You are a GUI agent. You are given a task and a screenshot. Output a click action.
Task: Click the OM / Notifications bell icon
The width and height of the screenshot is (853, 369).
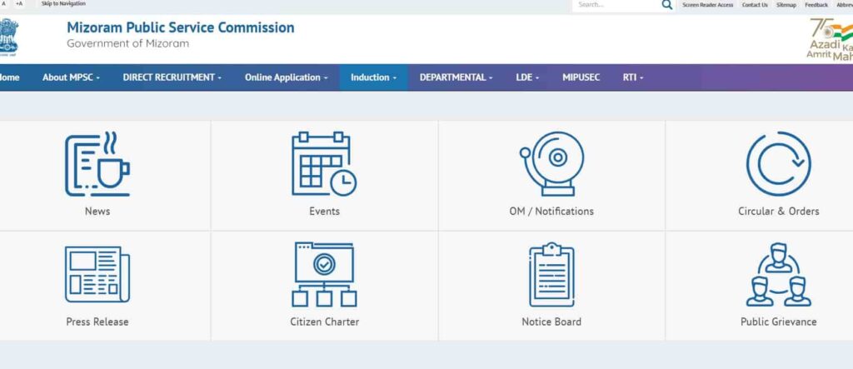tap(551, 164)
